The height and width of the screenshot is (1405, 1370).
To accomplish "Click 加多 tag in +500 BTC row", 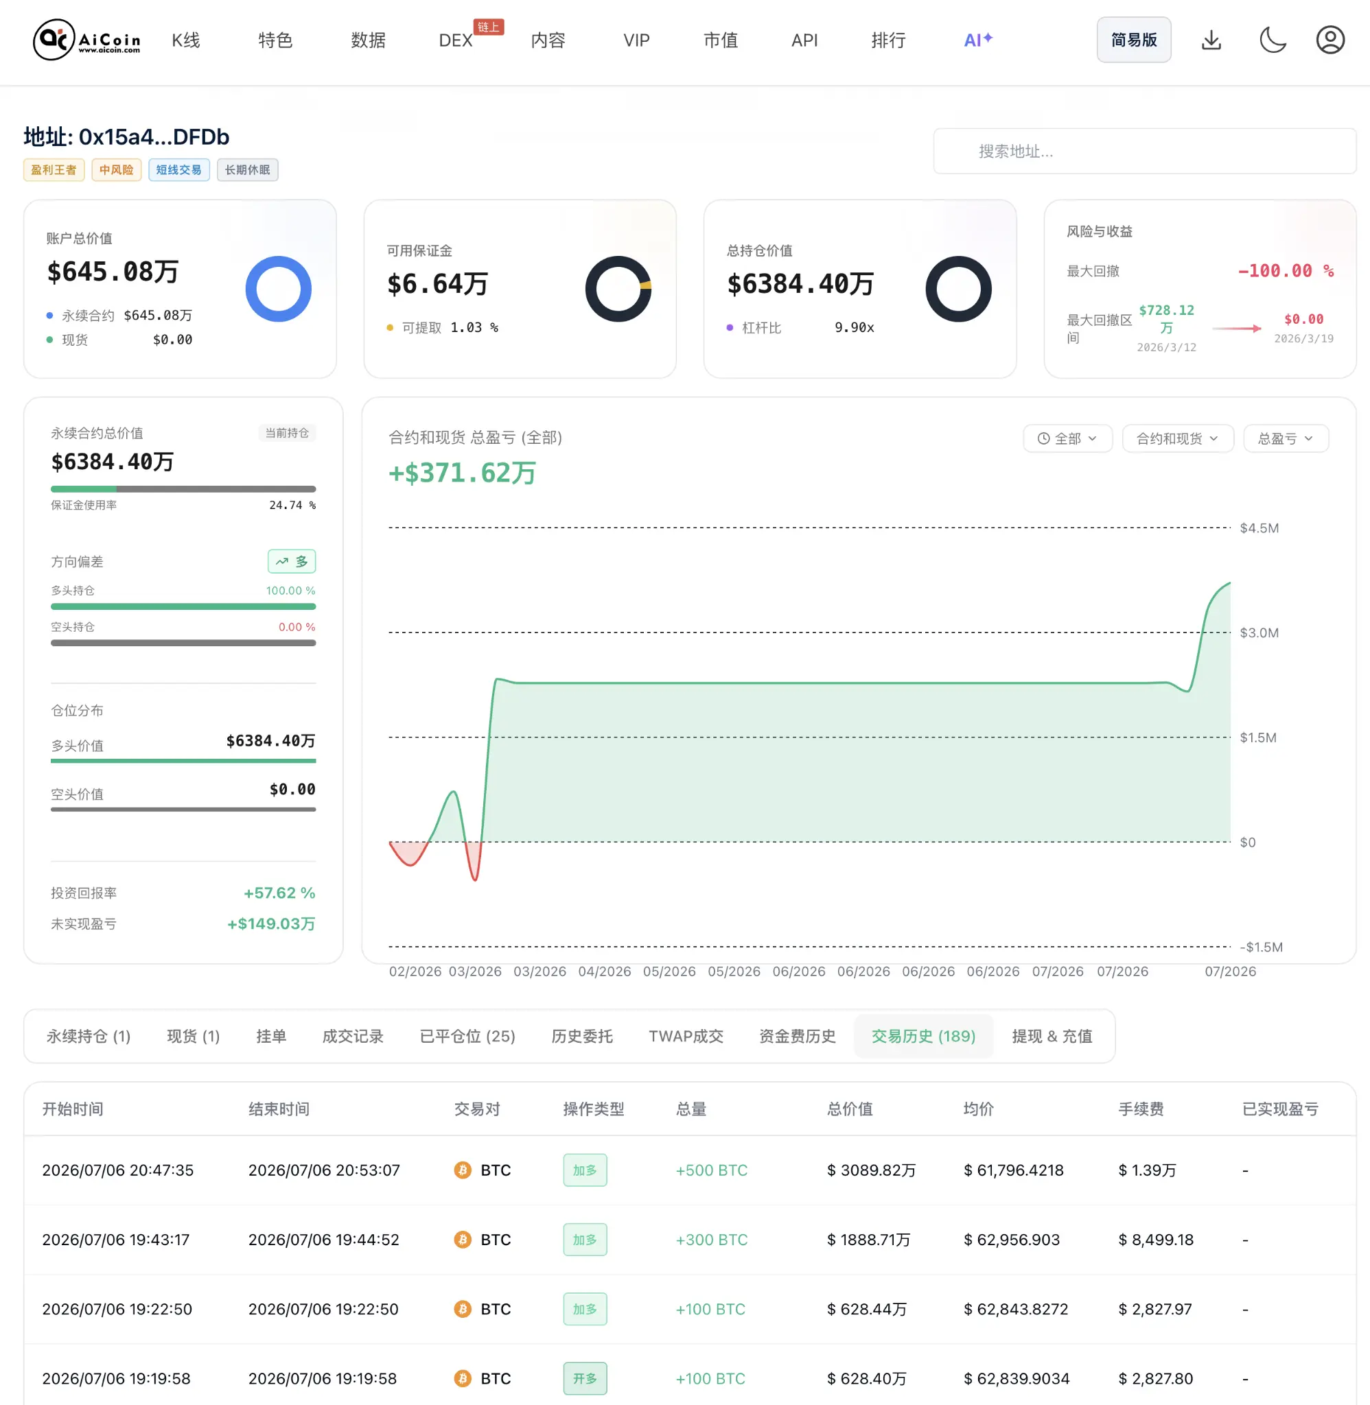I will [x=585, y=1170].
